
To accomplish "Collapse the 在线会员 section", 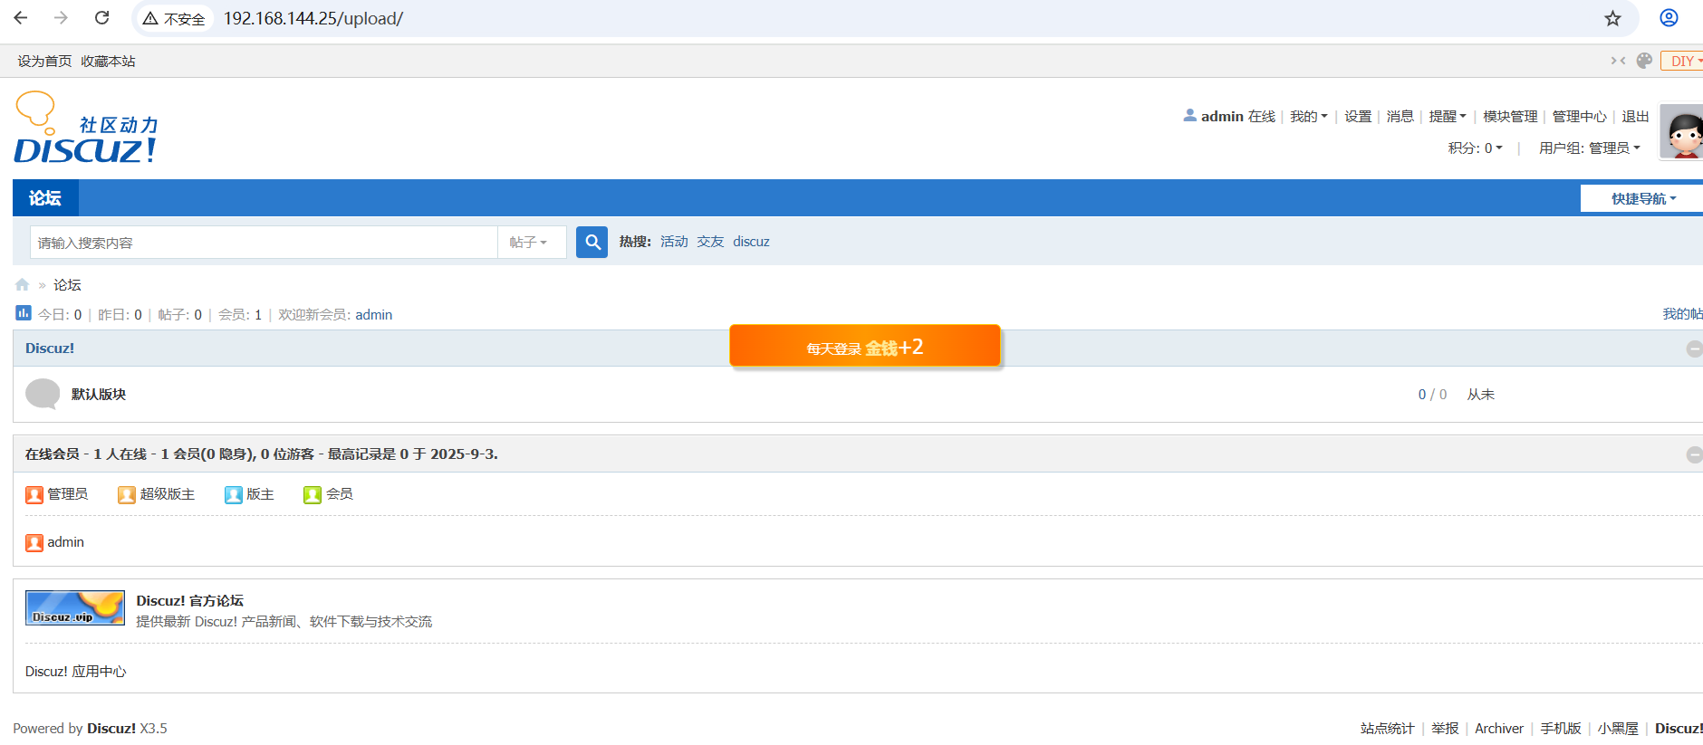I will pyautogui.click(x=1694, y=454).
